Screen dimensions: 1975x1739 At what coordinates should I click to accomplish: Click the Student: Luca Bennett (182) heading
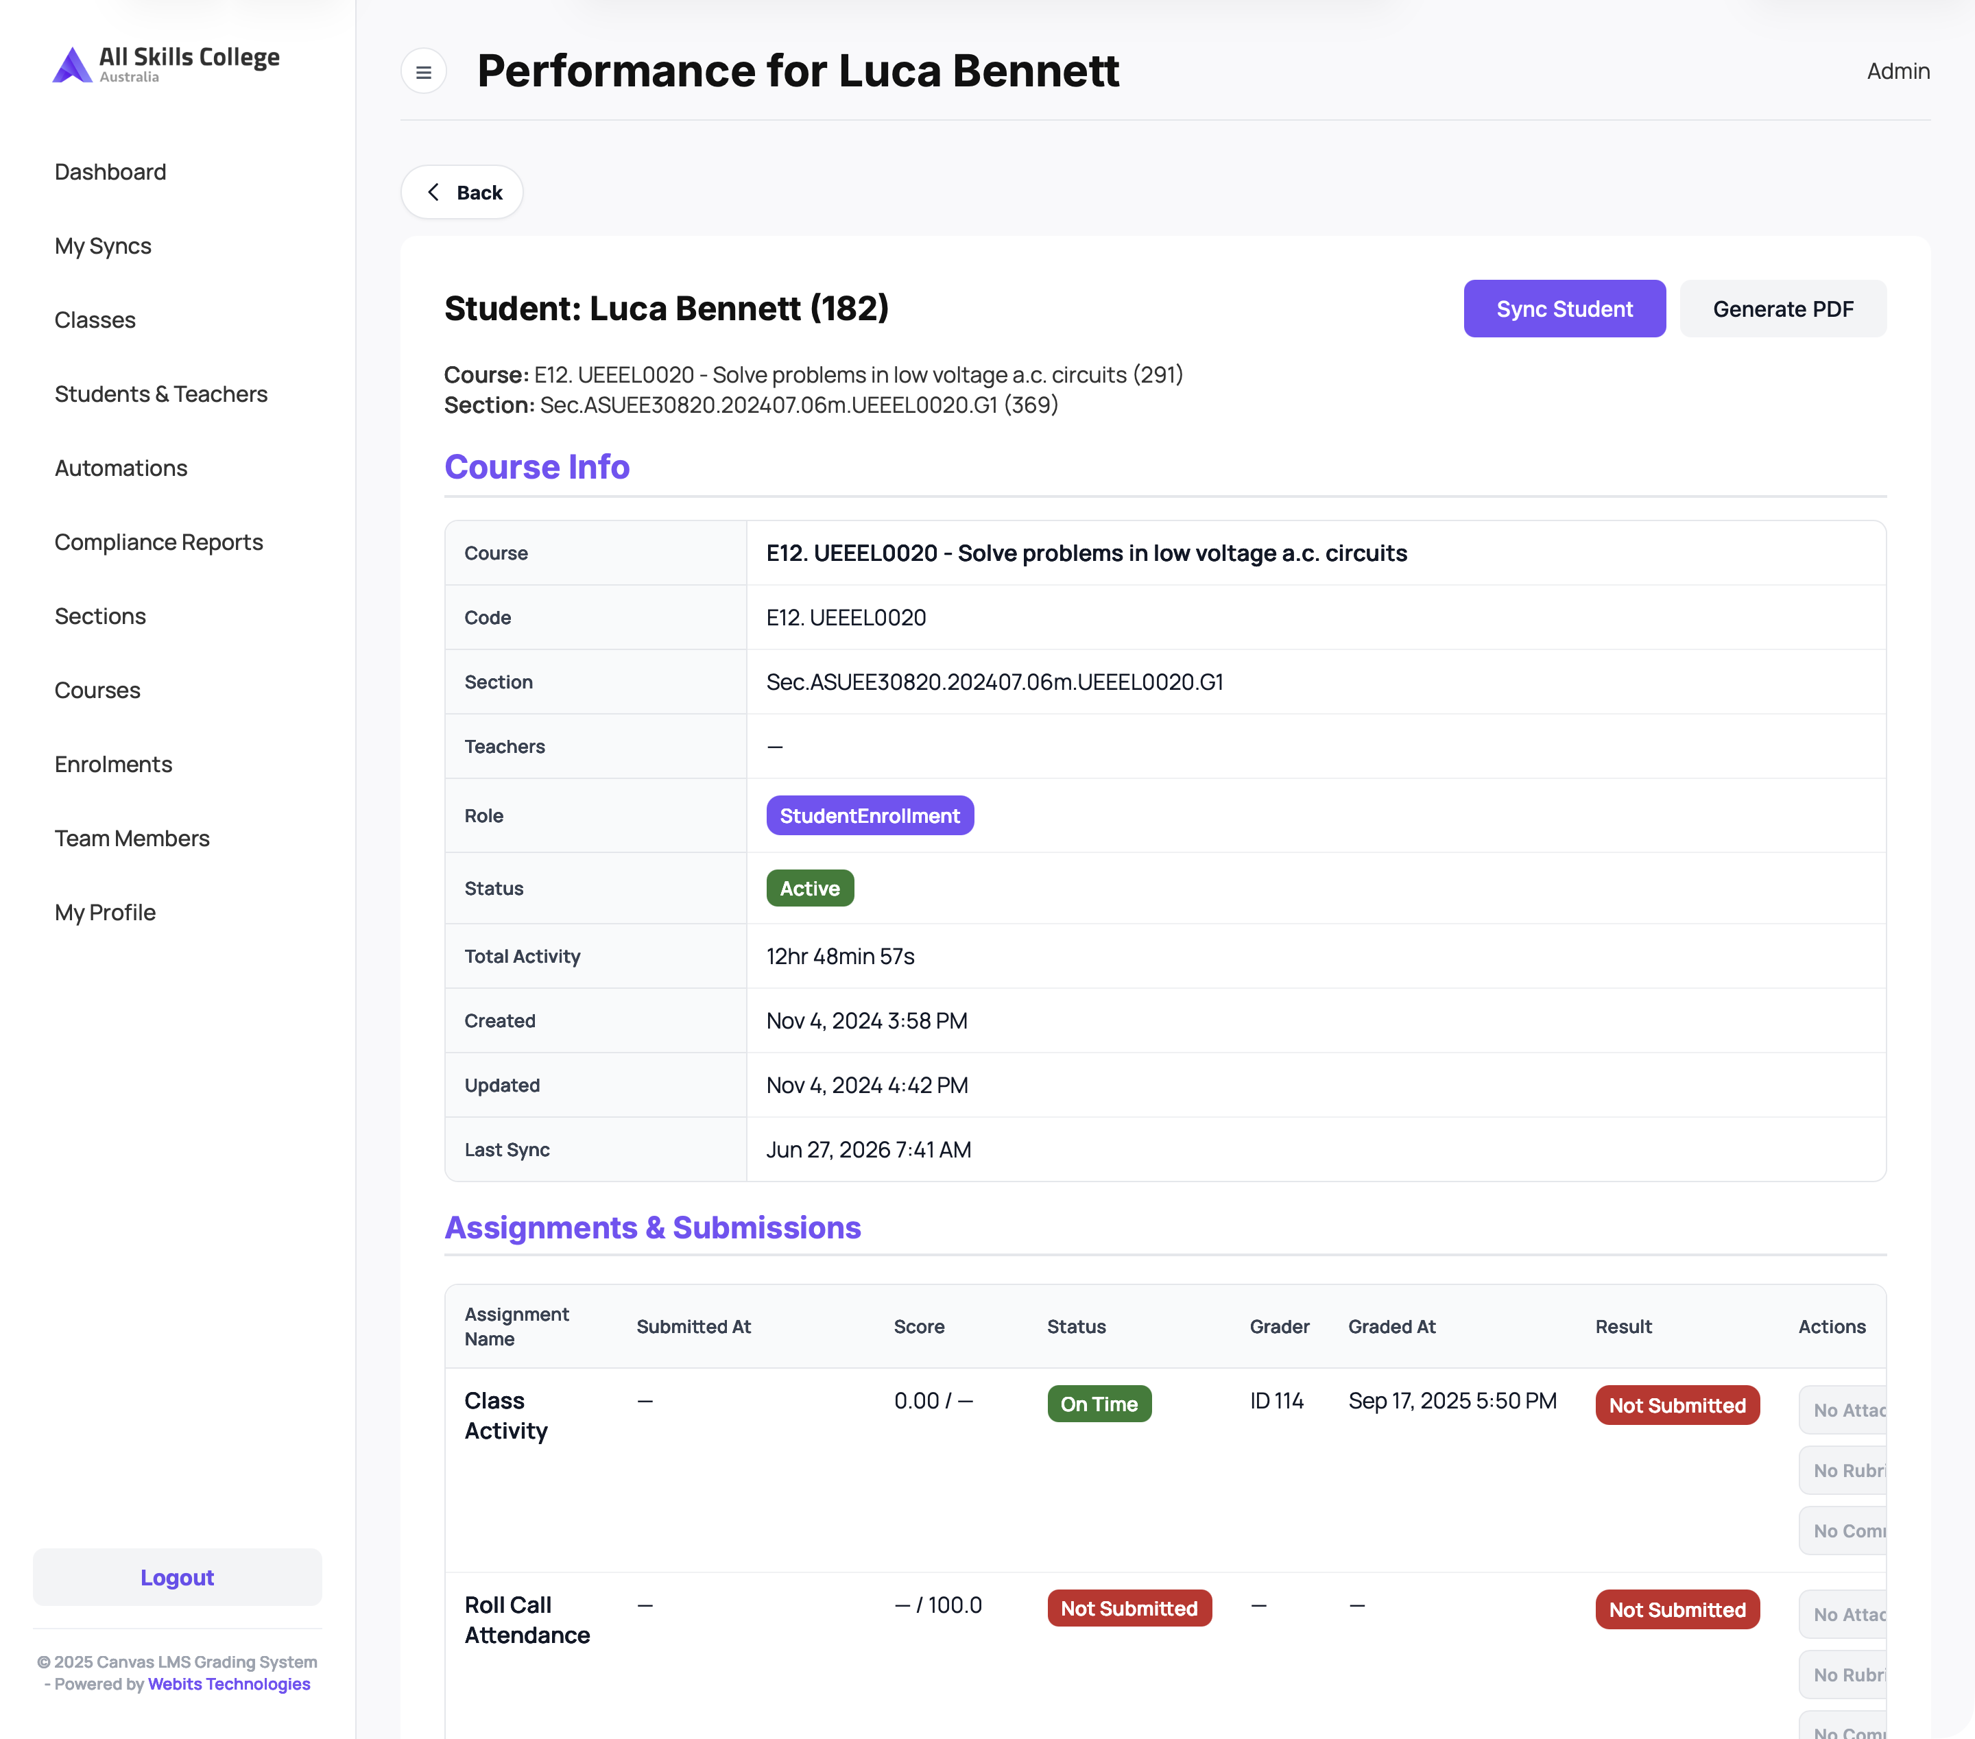[667, 308]
